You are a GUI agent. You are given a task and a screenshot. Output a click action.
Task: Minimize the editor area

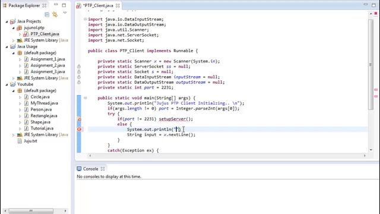[366, 5]
